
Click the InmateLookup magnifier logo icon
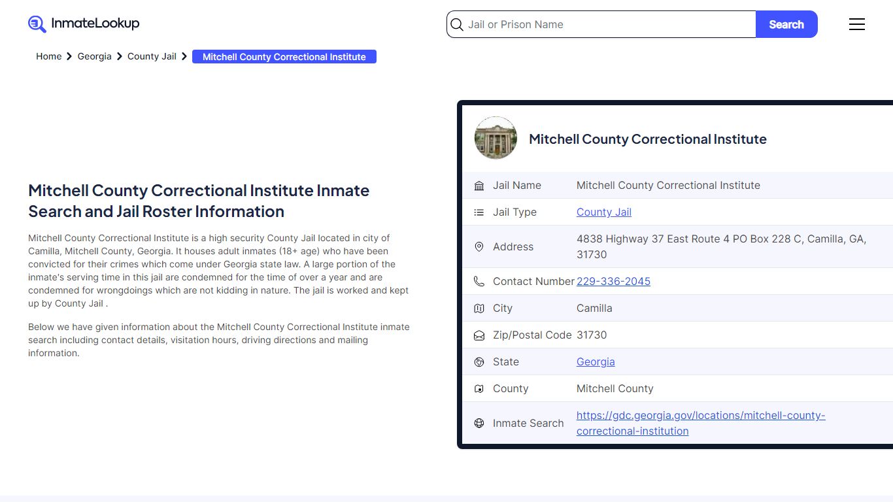click(x=37, y=24)
